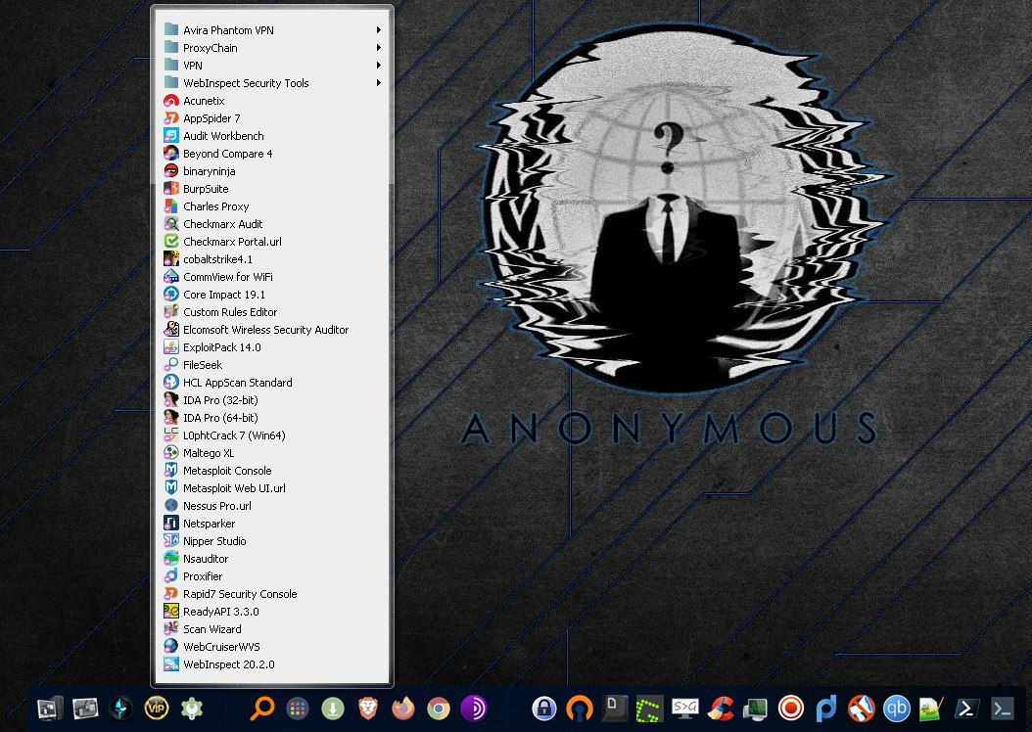Launch Chrome from taskbar
Image resolution: width=1032 pixels, height=732 pixels.
439,709
